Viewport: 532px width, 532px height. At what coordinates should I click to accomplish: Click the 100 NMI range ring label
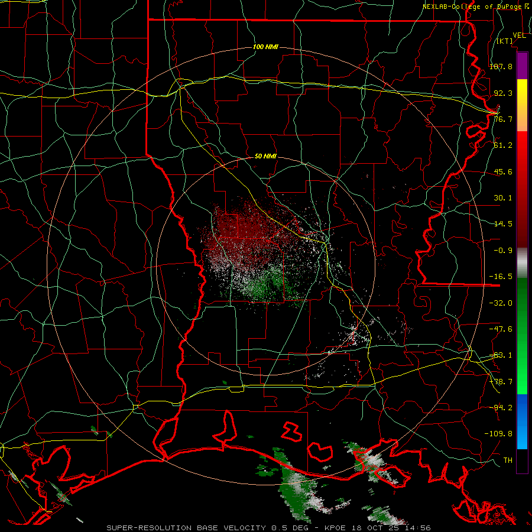[265, 47]
